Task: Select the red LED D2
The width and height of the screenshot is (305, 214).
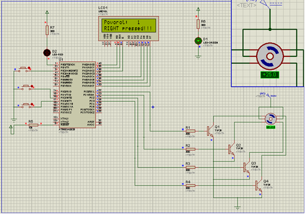Action: tap(47, 52)
